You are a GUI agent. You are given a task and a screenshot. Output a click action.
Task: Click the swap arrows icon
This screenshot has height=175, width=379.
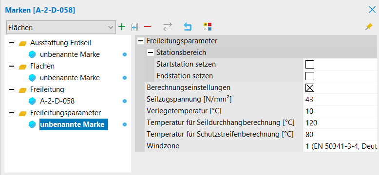tap(168, 27)
